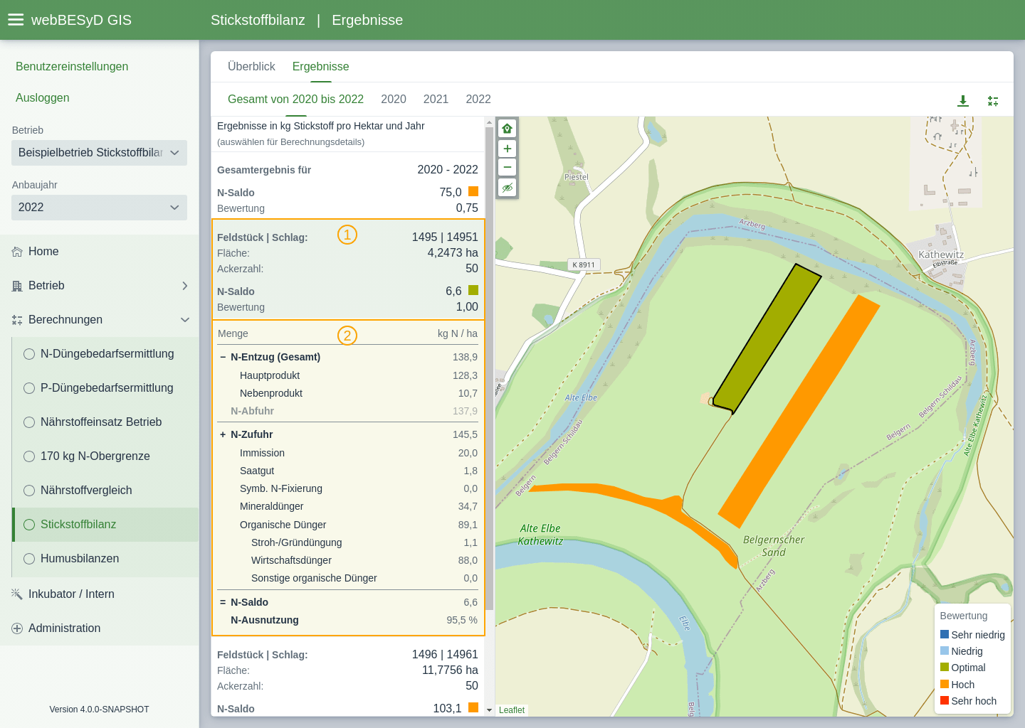Select Nährstoffvergleich radio entry
The image size is (1025, 728).
[x=105, y=491]
